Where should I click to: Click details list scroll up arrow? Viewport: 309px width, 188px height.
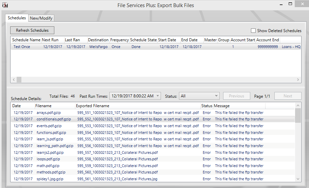click(298, 105)
